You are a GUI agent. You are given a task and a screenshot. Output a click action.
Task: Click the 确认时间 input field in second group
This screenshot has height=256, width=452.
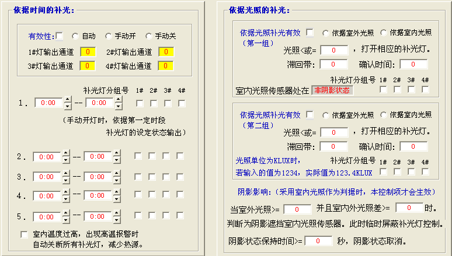point(413,146)
